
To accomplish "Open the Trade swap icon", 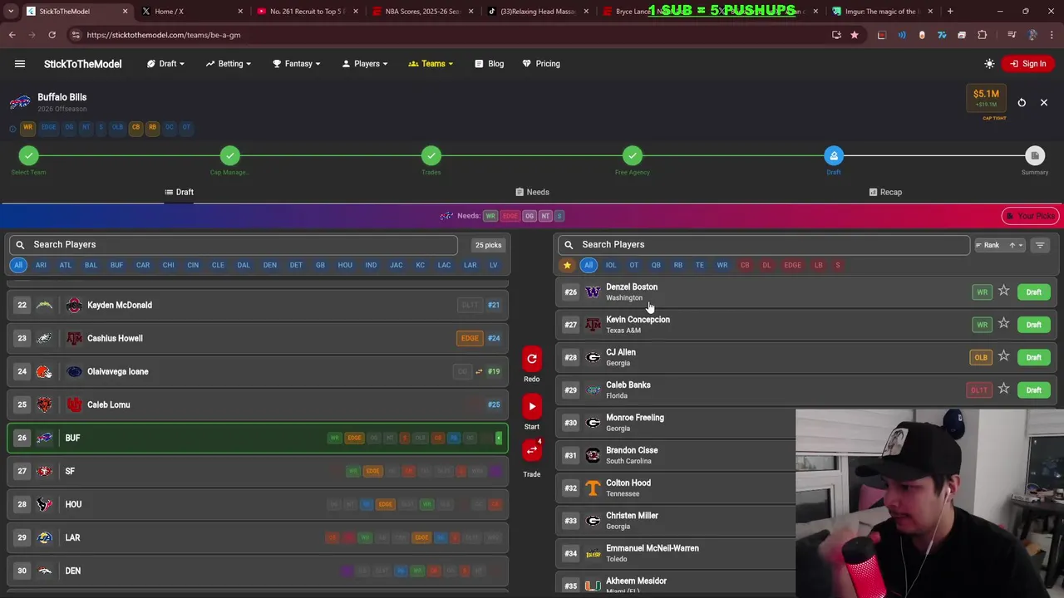I will (x=532, y=450).
